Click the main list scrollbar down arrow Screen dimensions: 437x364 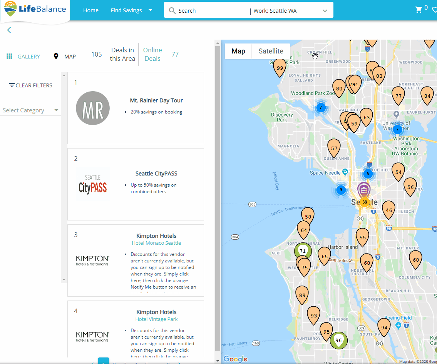pyautogui.click(x=218, y=361)
